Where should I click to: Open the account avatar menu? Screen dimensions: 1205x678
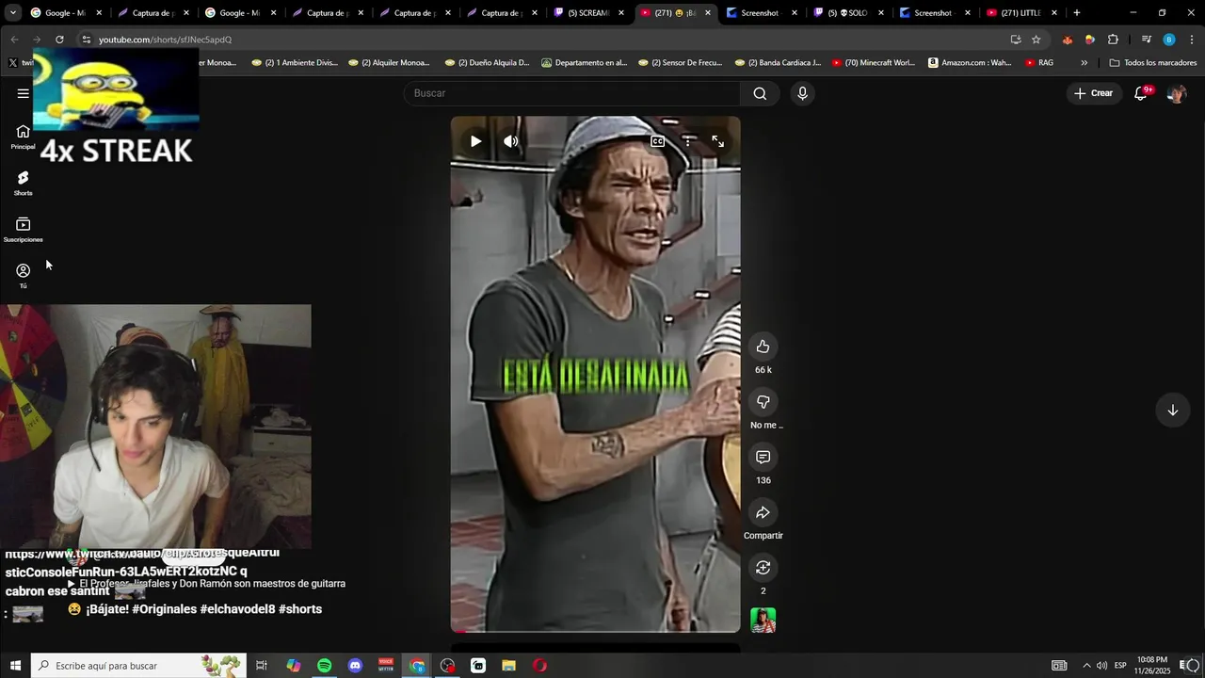[x=1176, y=93]
